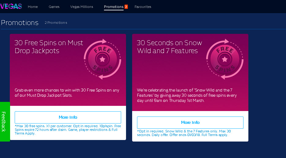The width and height of the screenshot is (286, 158).
Task: Go to the Games section
Action: 54,7
